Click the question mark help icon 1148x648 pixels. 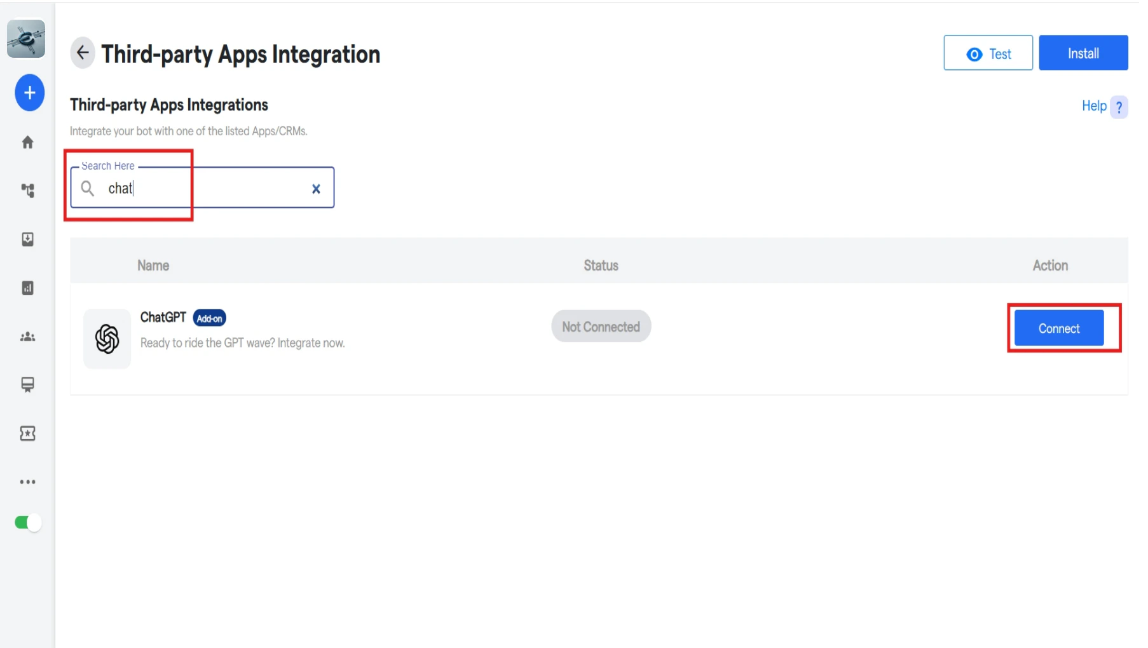1119,107
